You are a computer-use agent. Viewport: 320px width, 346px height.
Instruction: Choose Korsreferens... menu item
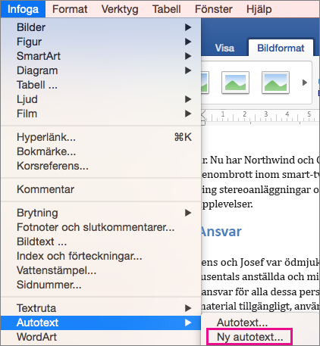tap(101, 166)
